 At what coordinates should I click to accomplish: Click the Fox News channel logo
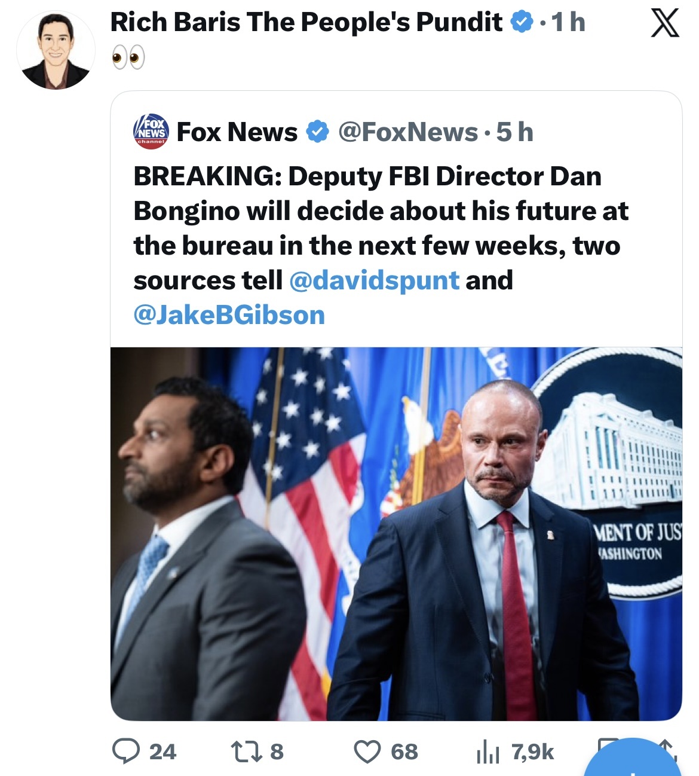click(x=151, y=132)
